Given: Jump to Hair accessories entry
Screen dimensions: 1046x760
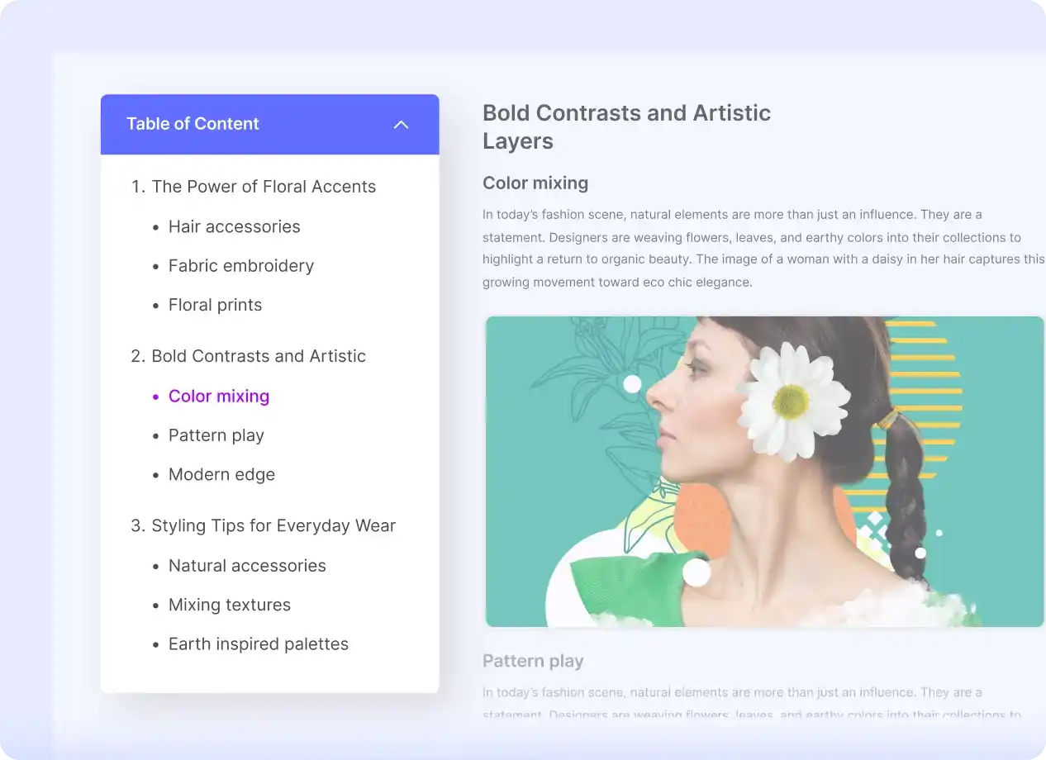Looking at the screenshot, I should (x=234, y=226).
